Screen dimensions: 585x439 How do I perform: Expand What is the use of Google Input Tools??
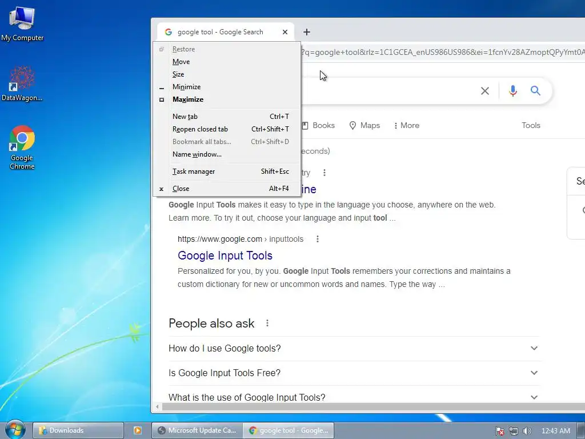[354, 397]
